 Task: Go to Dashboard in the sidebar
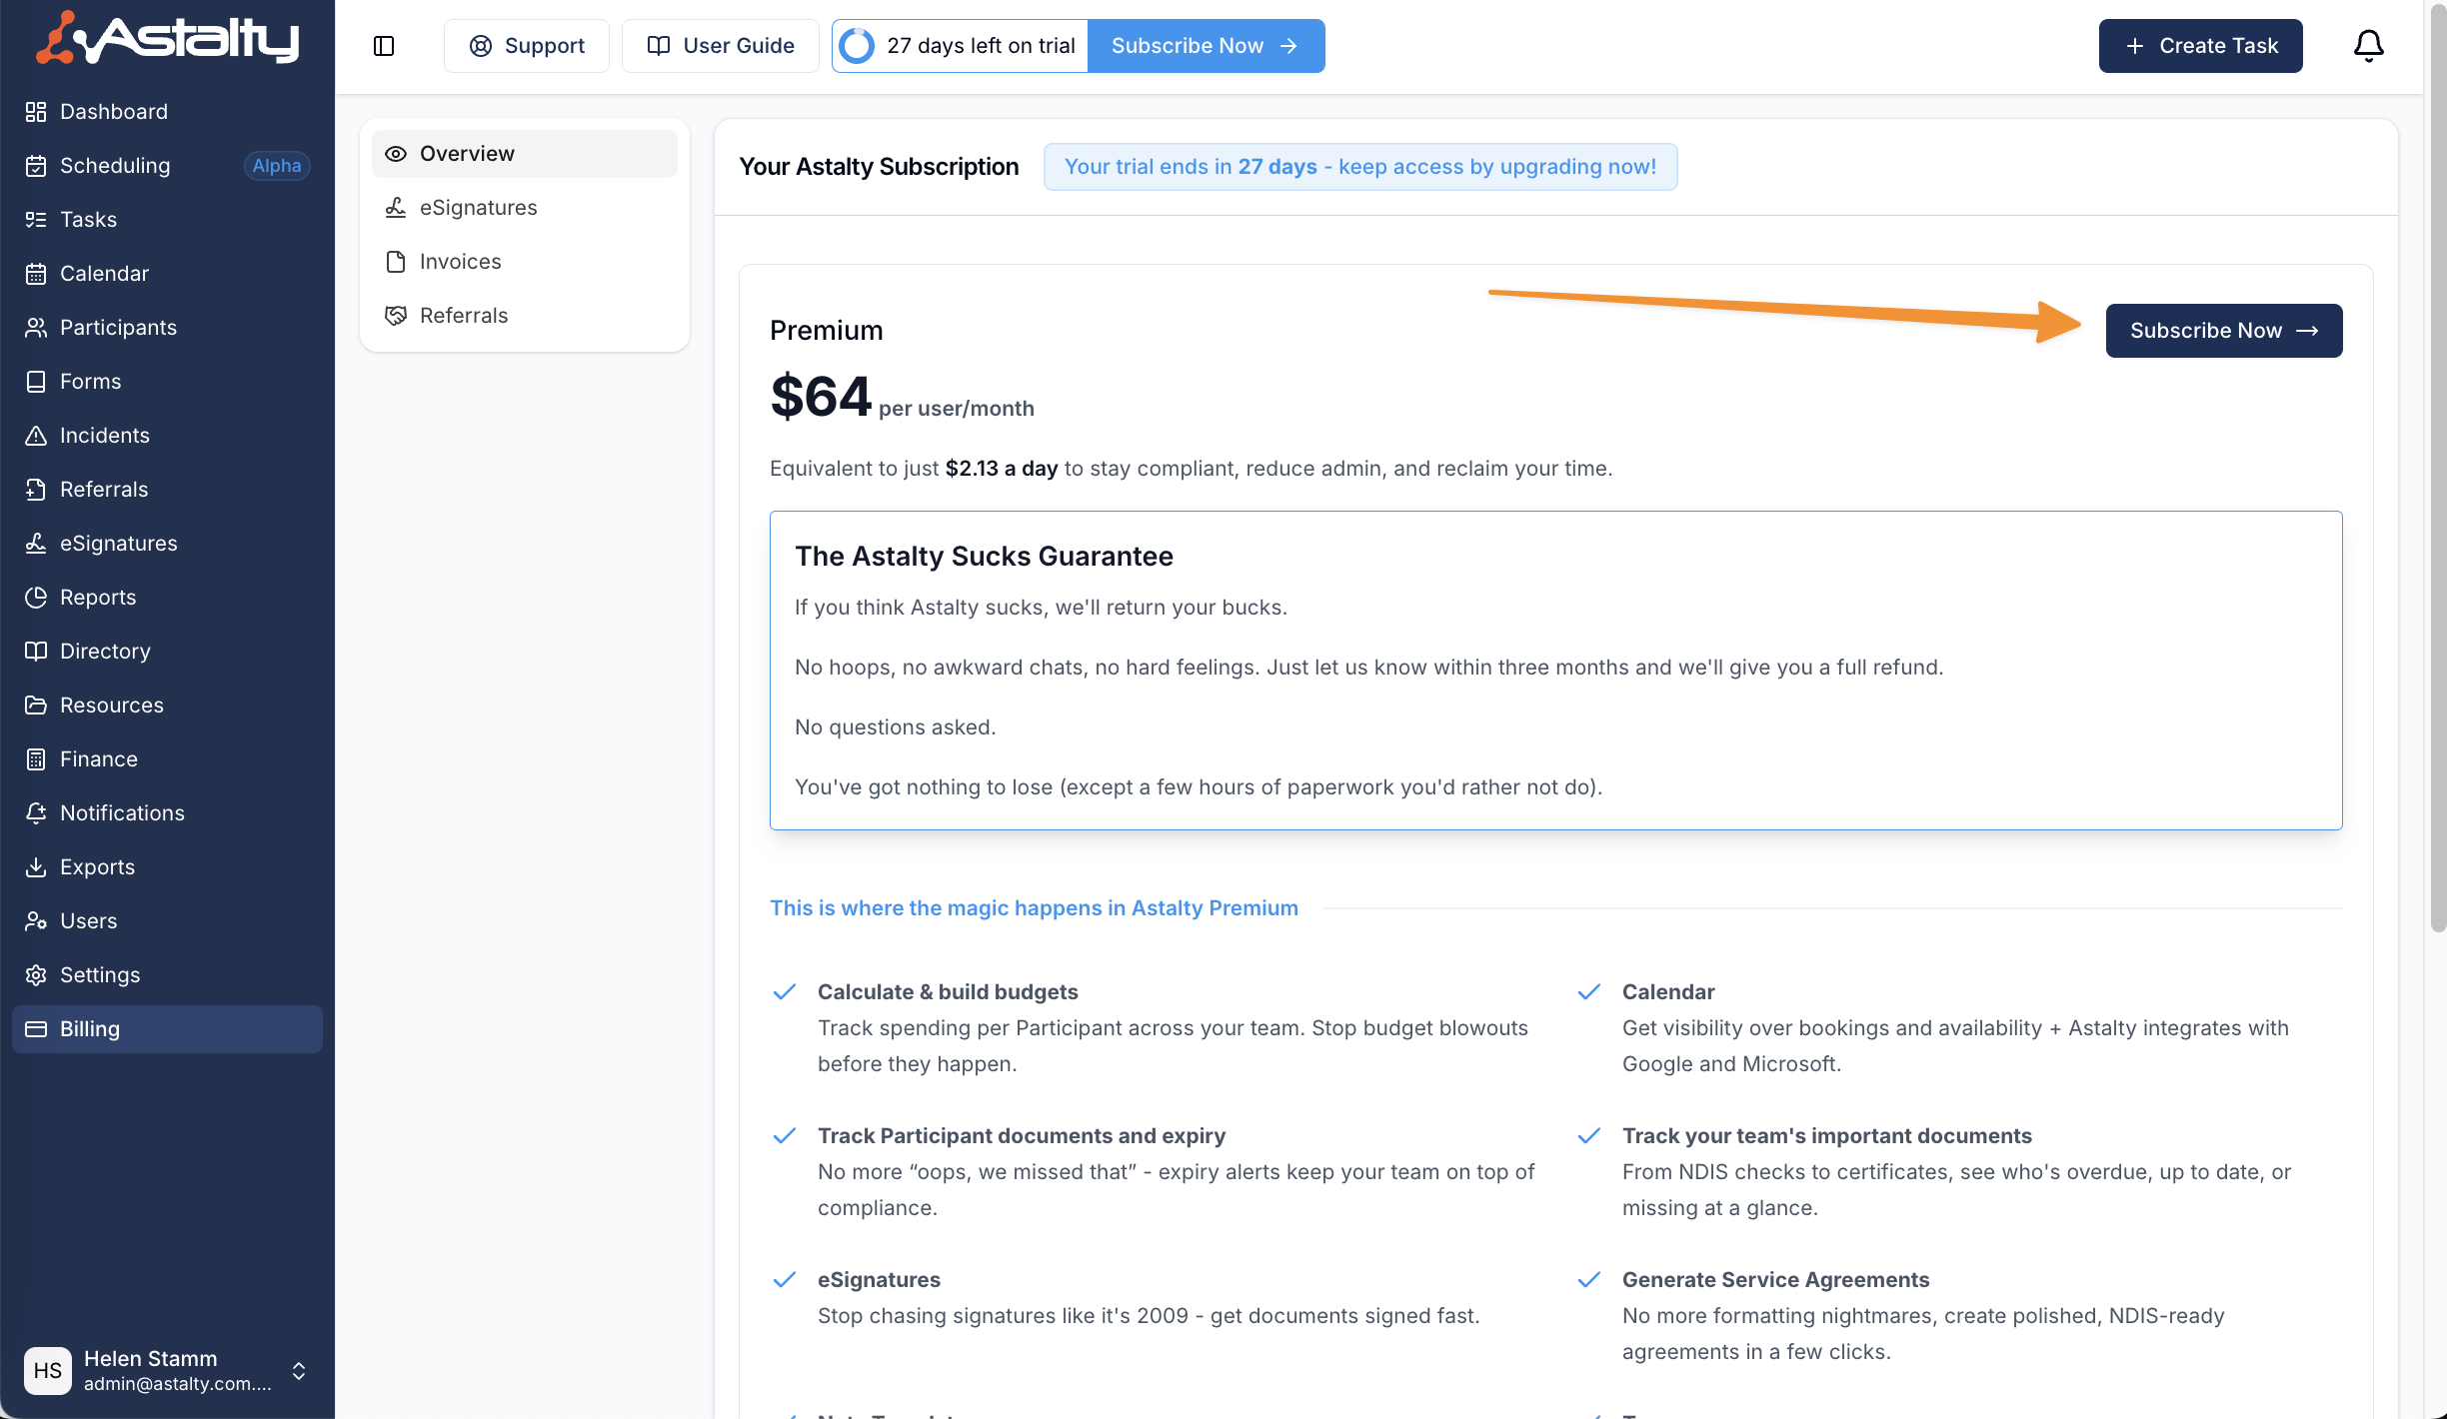[167, 112]
